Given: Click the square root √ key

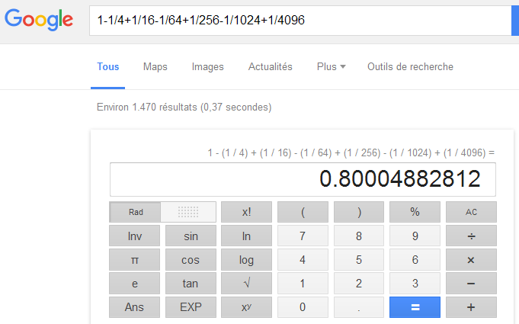Looking at the screenshot, I should click(x=246, y=284).
